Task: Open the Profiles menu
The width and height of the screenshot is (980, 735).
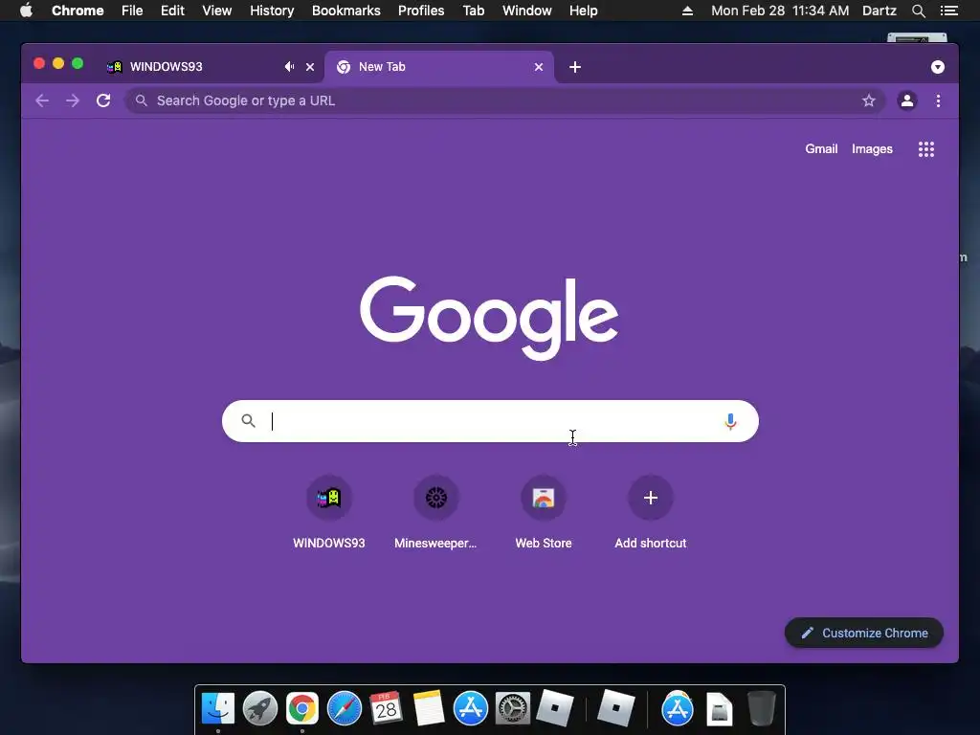Action: tap(421, 11)
